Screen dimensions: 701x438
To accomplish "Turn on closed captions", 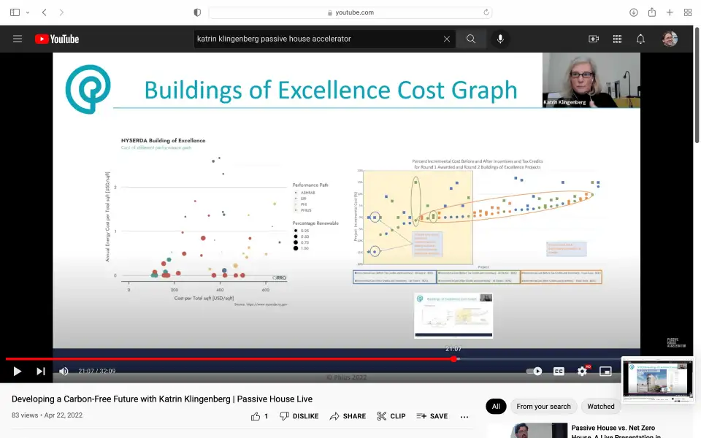I will (x=559, y=371).
